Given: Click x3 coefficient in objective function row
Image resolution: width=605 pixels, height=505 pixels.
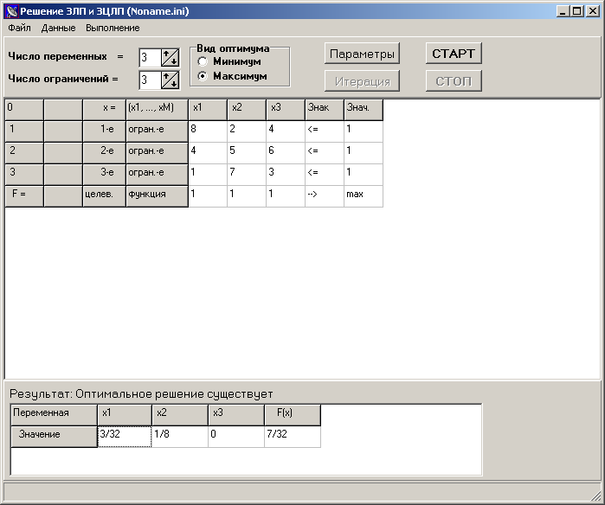Looking at the screenshot, I should point(286,196).
